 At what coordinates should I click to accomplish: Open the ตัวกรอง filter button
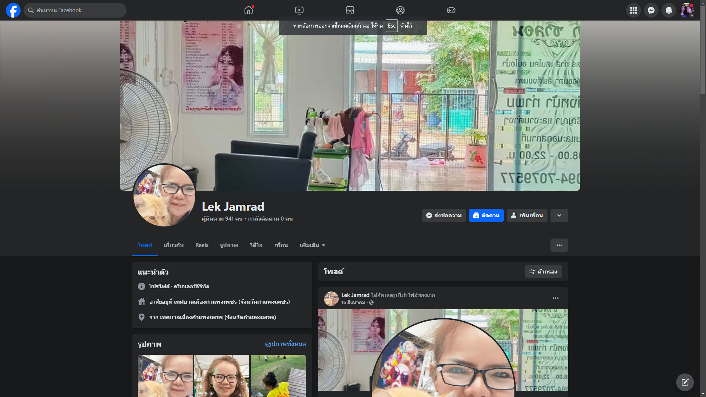pyautogui.click(x=543, y=272)
